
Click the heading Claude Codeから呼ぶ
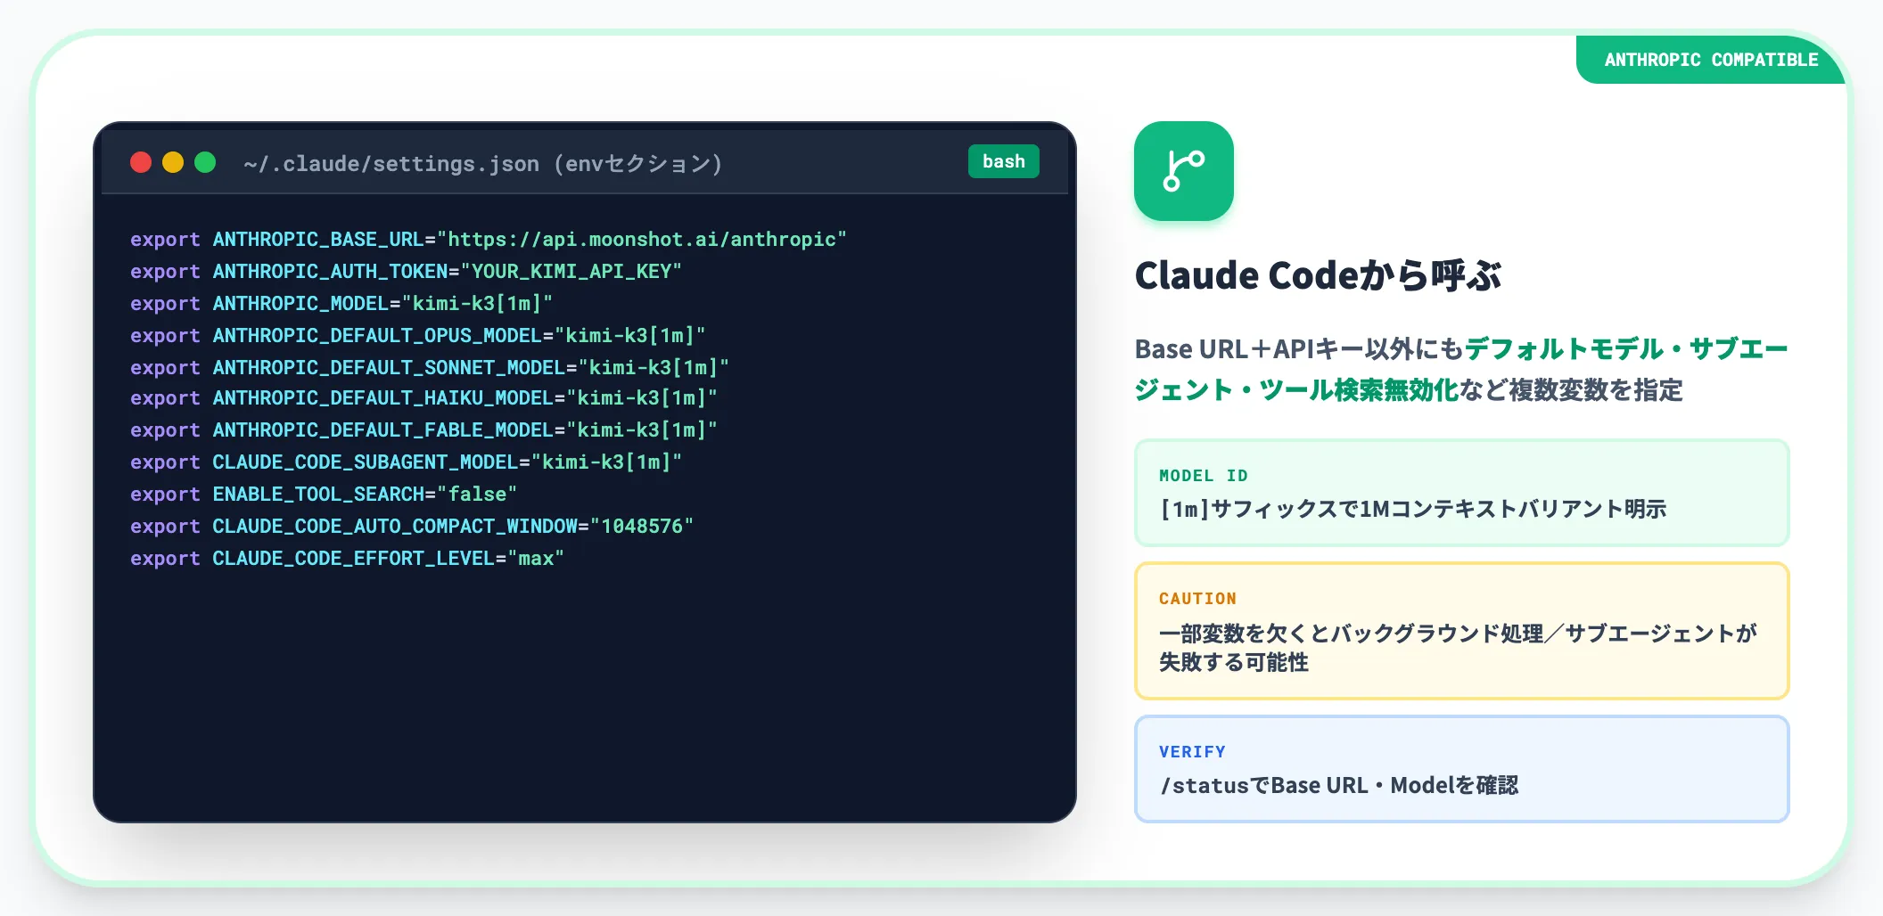(x=1318, y=275)
